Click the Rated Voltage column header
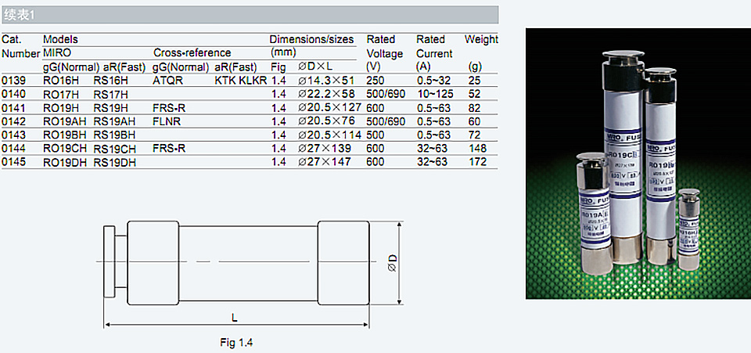Viewport: 751px width, 353px height. tap(385, 52)
